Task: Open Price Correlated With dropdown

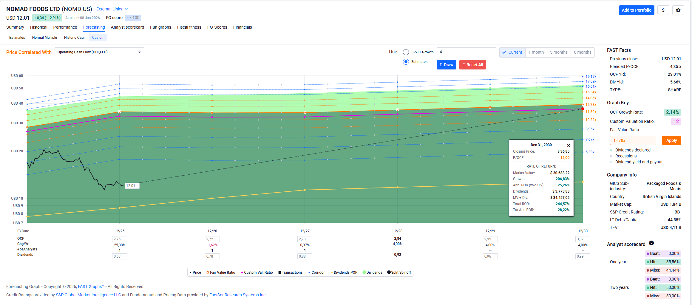Action: coord(99,52)
